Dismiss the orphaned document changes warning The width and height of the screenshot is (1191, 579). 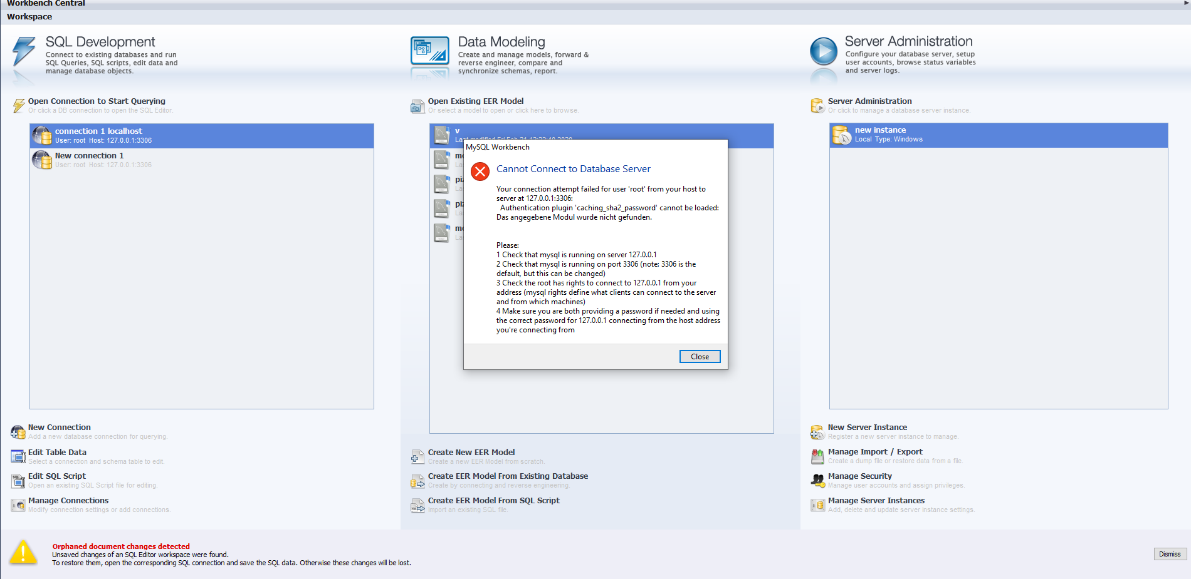(1169, 554)
